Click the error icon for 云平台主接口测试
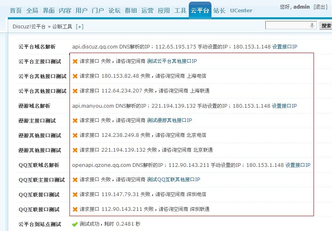Screen dimensions: 332x231 pyautogui.click(x=75, y=61)
